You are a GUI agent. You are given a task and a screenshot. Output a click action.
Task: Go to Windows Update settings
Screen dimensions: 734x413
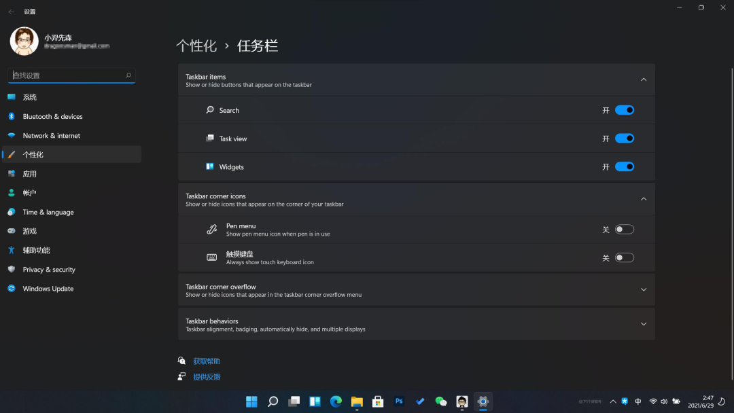pos(71,289)
